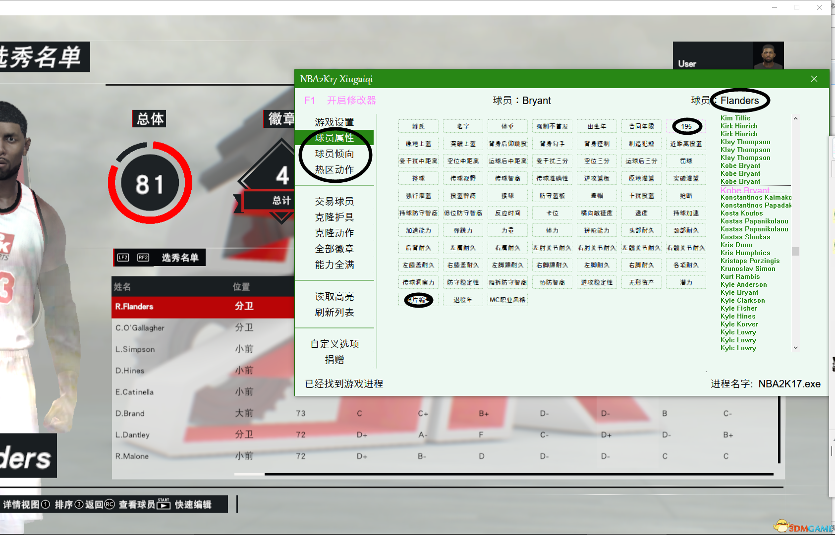
Task: Click the 出生年 field
Action: tap(597, 126)
